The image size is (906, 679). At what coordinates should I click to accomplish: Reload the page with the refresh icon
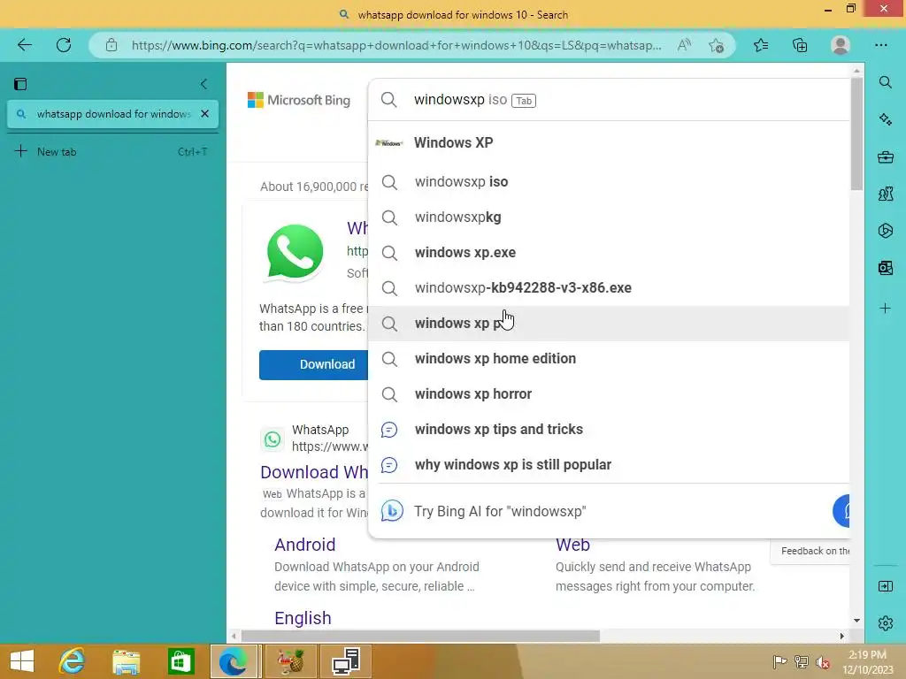coord(64,45)
